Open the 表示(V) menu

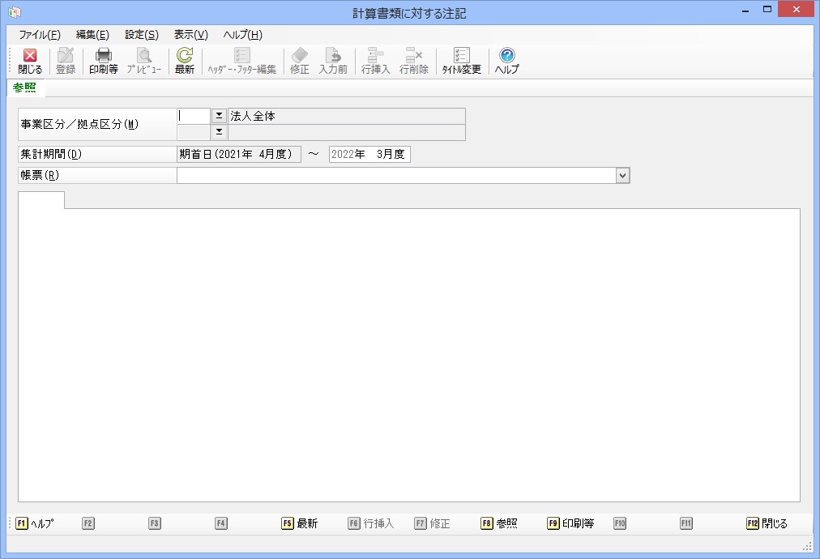pos(190,35)
